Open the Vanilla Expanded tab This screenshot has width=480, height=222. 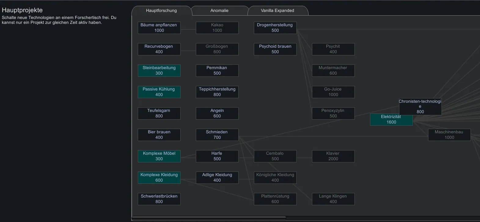[277, 10]
